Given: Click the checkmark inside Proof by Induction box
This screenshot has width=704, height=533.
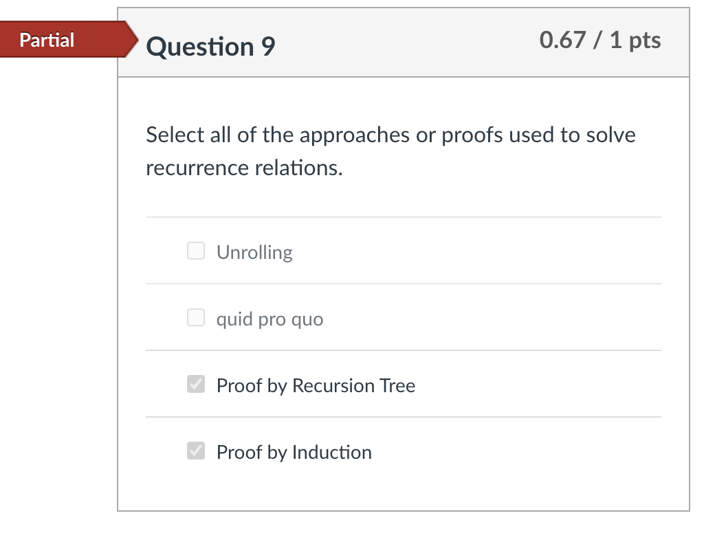Looking at the screenshot, I should 195,451.
